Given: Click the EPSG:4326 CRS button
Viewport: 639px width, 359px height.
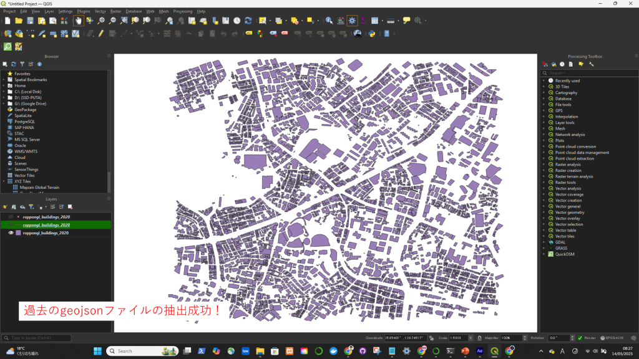Looking at the screenshot, I should click(612, 338).
